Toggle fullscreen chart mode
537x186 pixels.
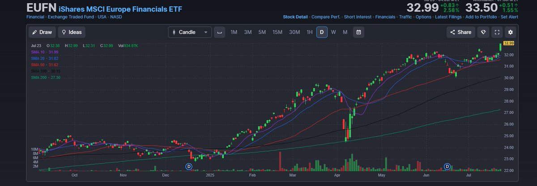click(x=497, y=32)
